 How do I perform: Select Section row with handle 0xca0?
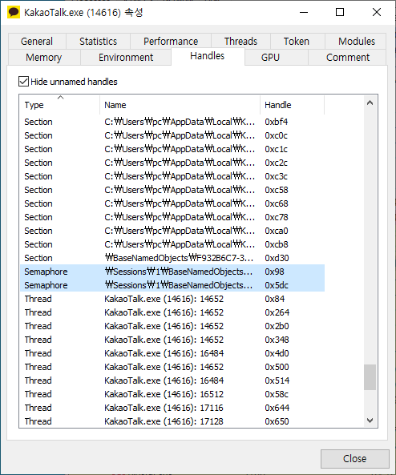(x=172, y=231)
